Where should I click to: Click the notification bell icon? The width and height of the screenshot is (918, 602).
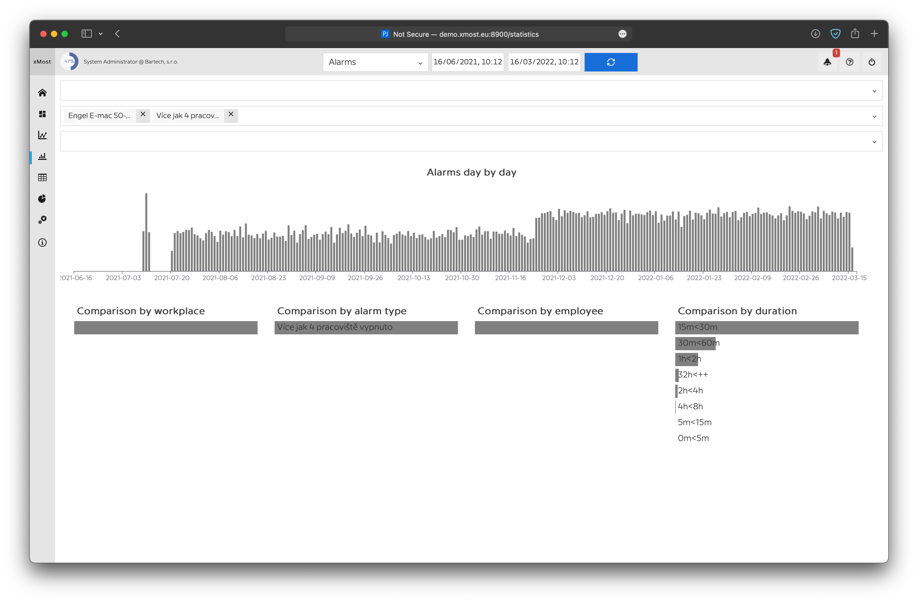coord(827,62)
